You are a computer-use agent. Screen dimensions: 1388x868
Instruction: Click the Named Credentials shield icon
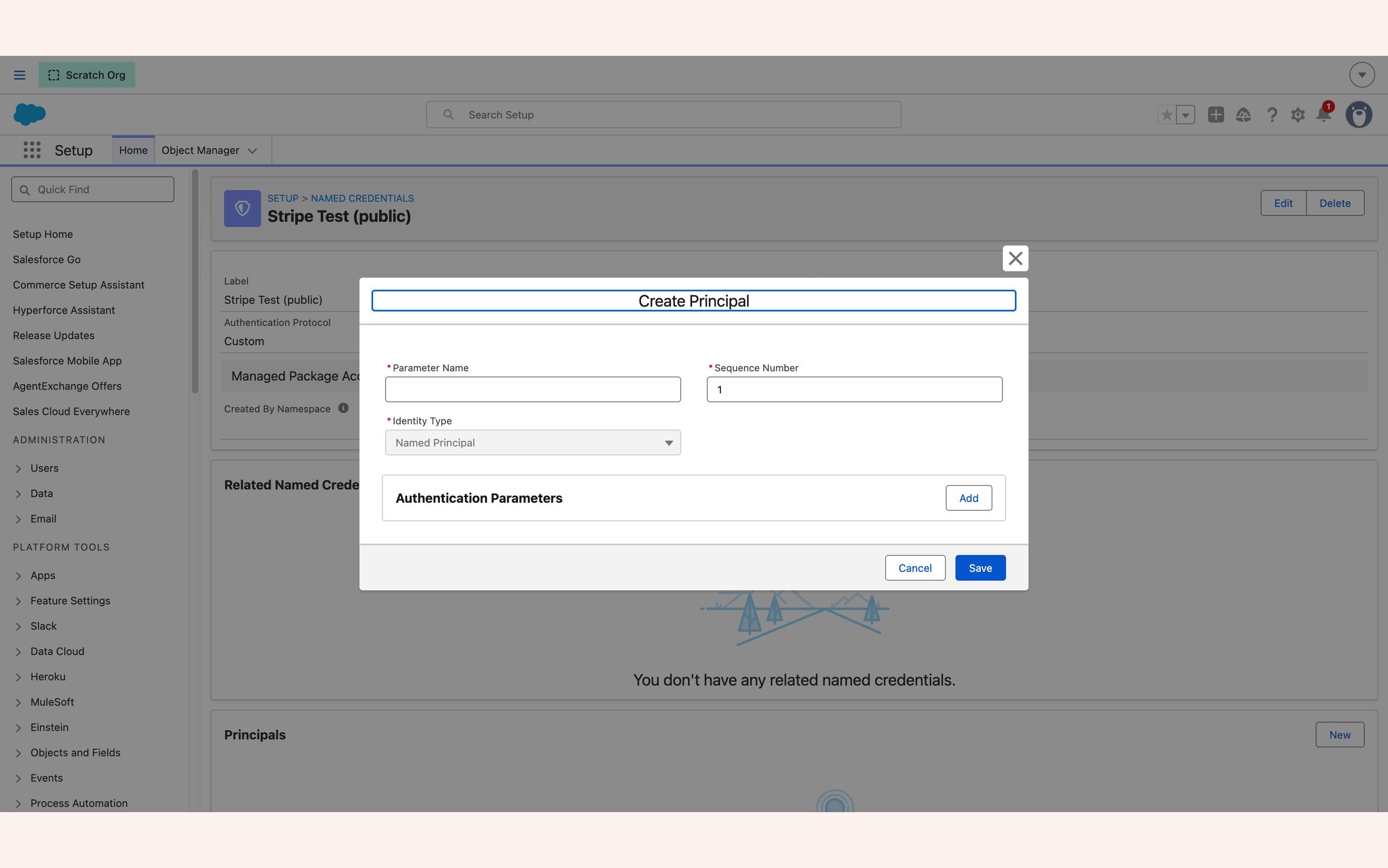tap(242, 208)
